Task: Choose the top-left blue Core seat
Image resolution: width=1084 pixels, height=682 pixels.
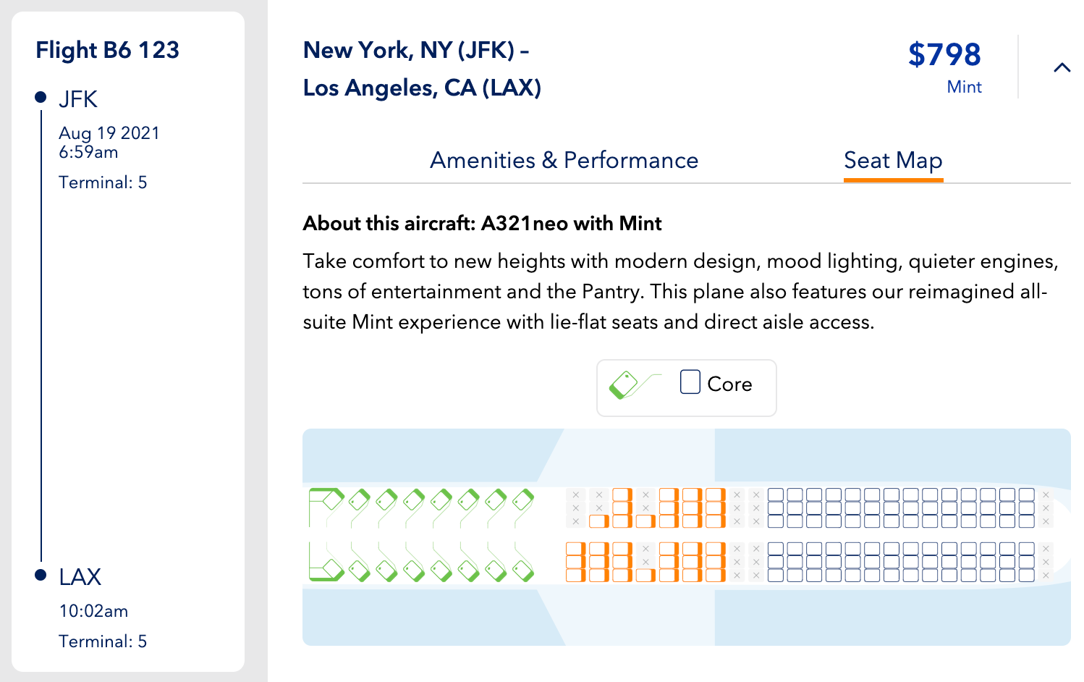Action: click(x=775, y=495)
